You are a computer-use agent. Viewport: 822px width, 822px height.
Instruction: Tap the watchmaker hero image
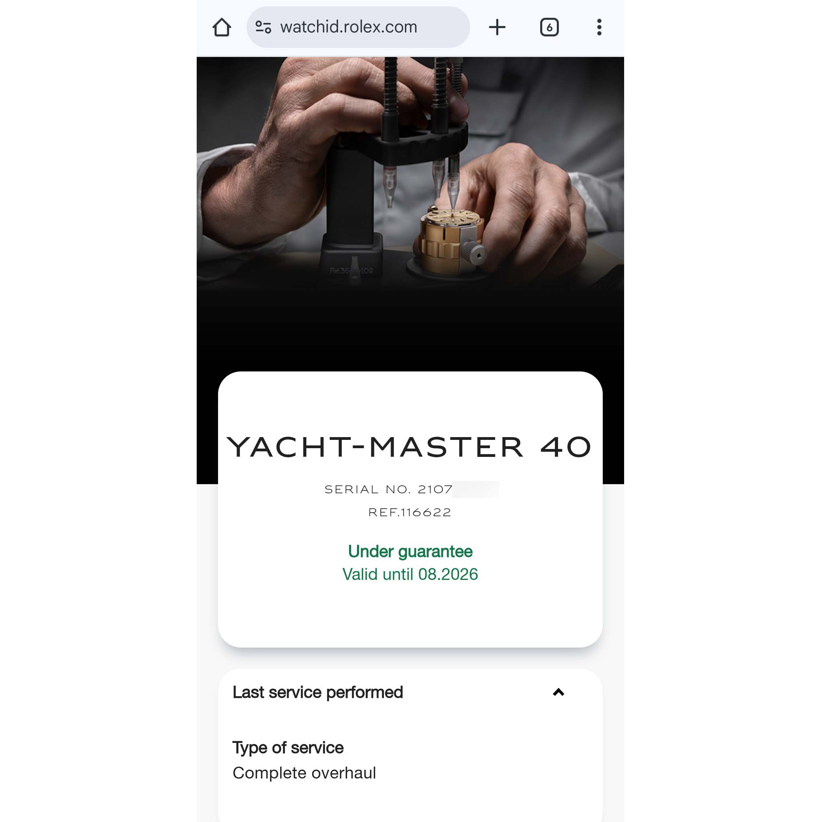410,213
